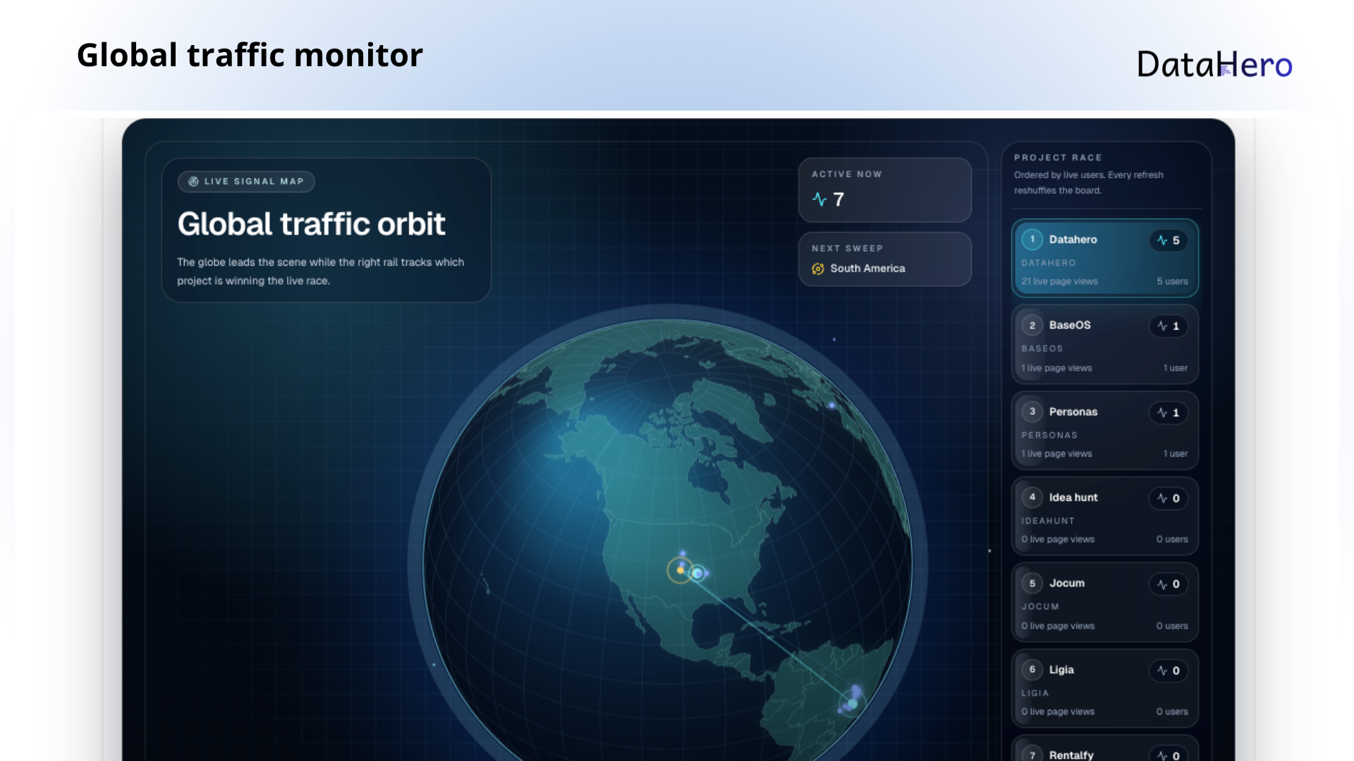Expand the Rentalfy card at the list bottom

pos(1104,751)
